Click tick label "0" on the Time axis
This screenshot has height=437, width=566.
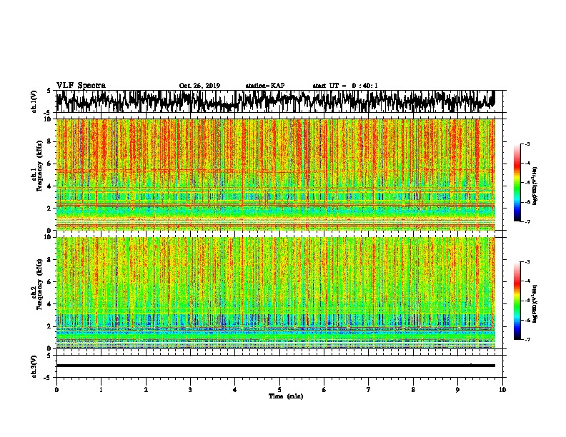point(56,390)
